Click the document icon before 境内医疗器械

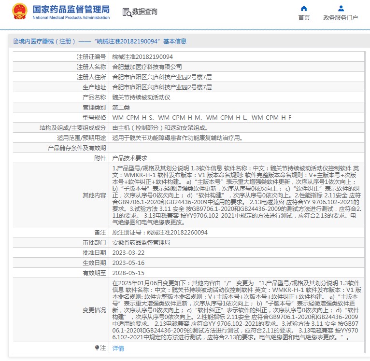tap(15, 42)
